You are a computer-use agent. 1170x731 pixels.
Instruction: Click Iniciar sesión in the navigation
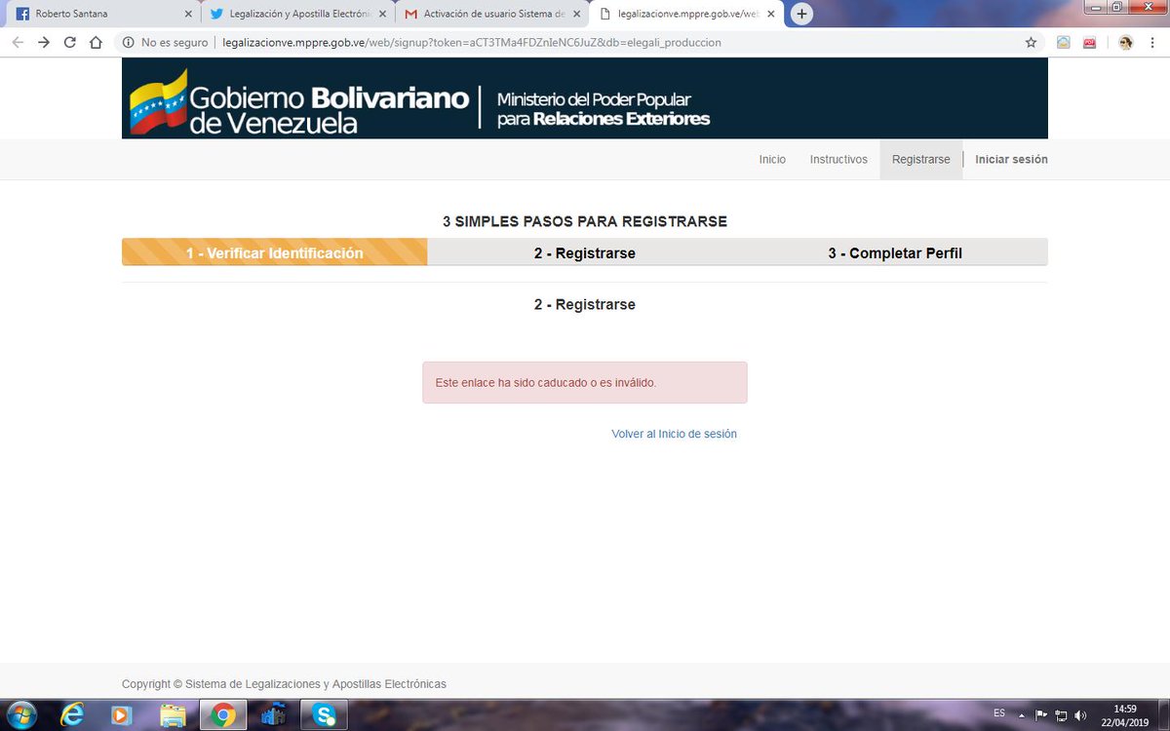click(1011, 160)
